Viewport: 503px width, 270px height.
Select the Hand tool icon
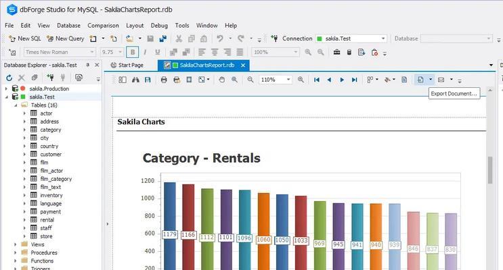pyautogui.click(x=221, y=80)
